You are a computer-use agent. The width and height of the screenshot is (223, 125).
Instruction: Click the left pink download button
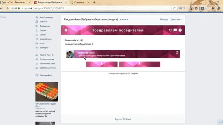102,64
